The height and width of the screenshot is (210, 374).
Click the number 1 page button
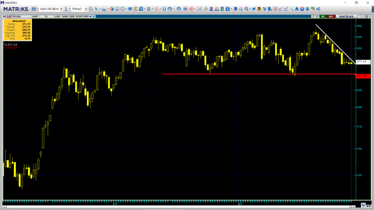66,9
